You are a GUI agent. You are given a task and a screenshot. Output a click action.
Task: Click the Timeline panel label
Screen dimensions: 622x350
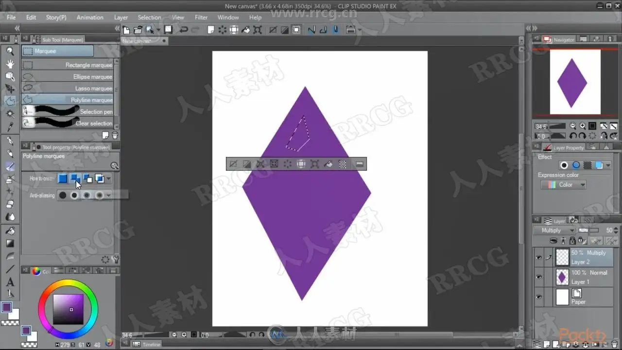click(151, 344)
